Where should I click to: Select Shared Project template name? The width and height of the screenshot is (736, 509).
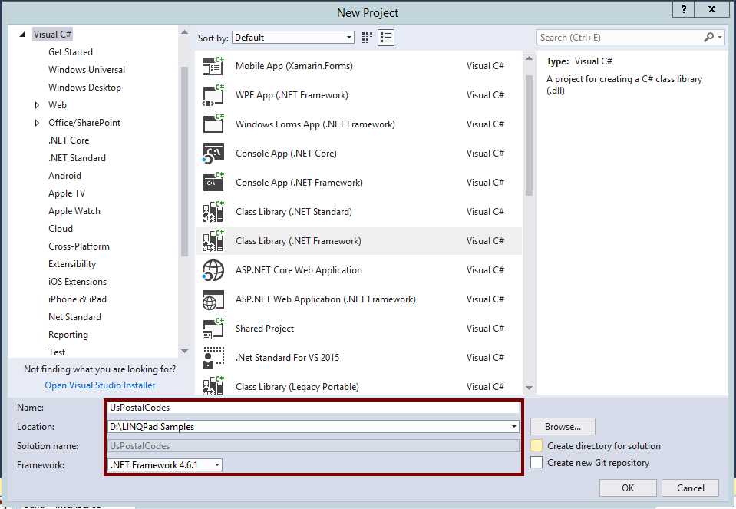pos(265,329)
